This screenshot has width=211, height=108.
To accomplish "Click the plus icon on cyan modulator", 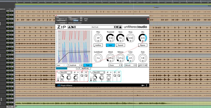I will pyautogui.click(x=111, y=72).
